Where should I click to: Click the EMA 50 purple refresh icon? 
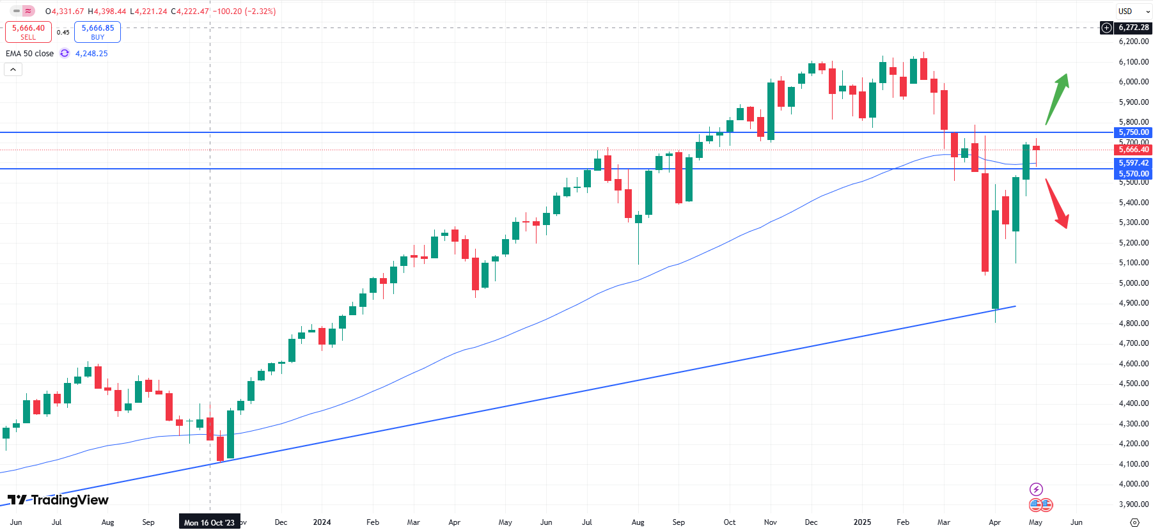point(65,54)
